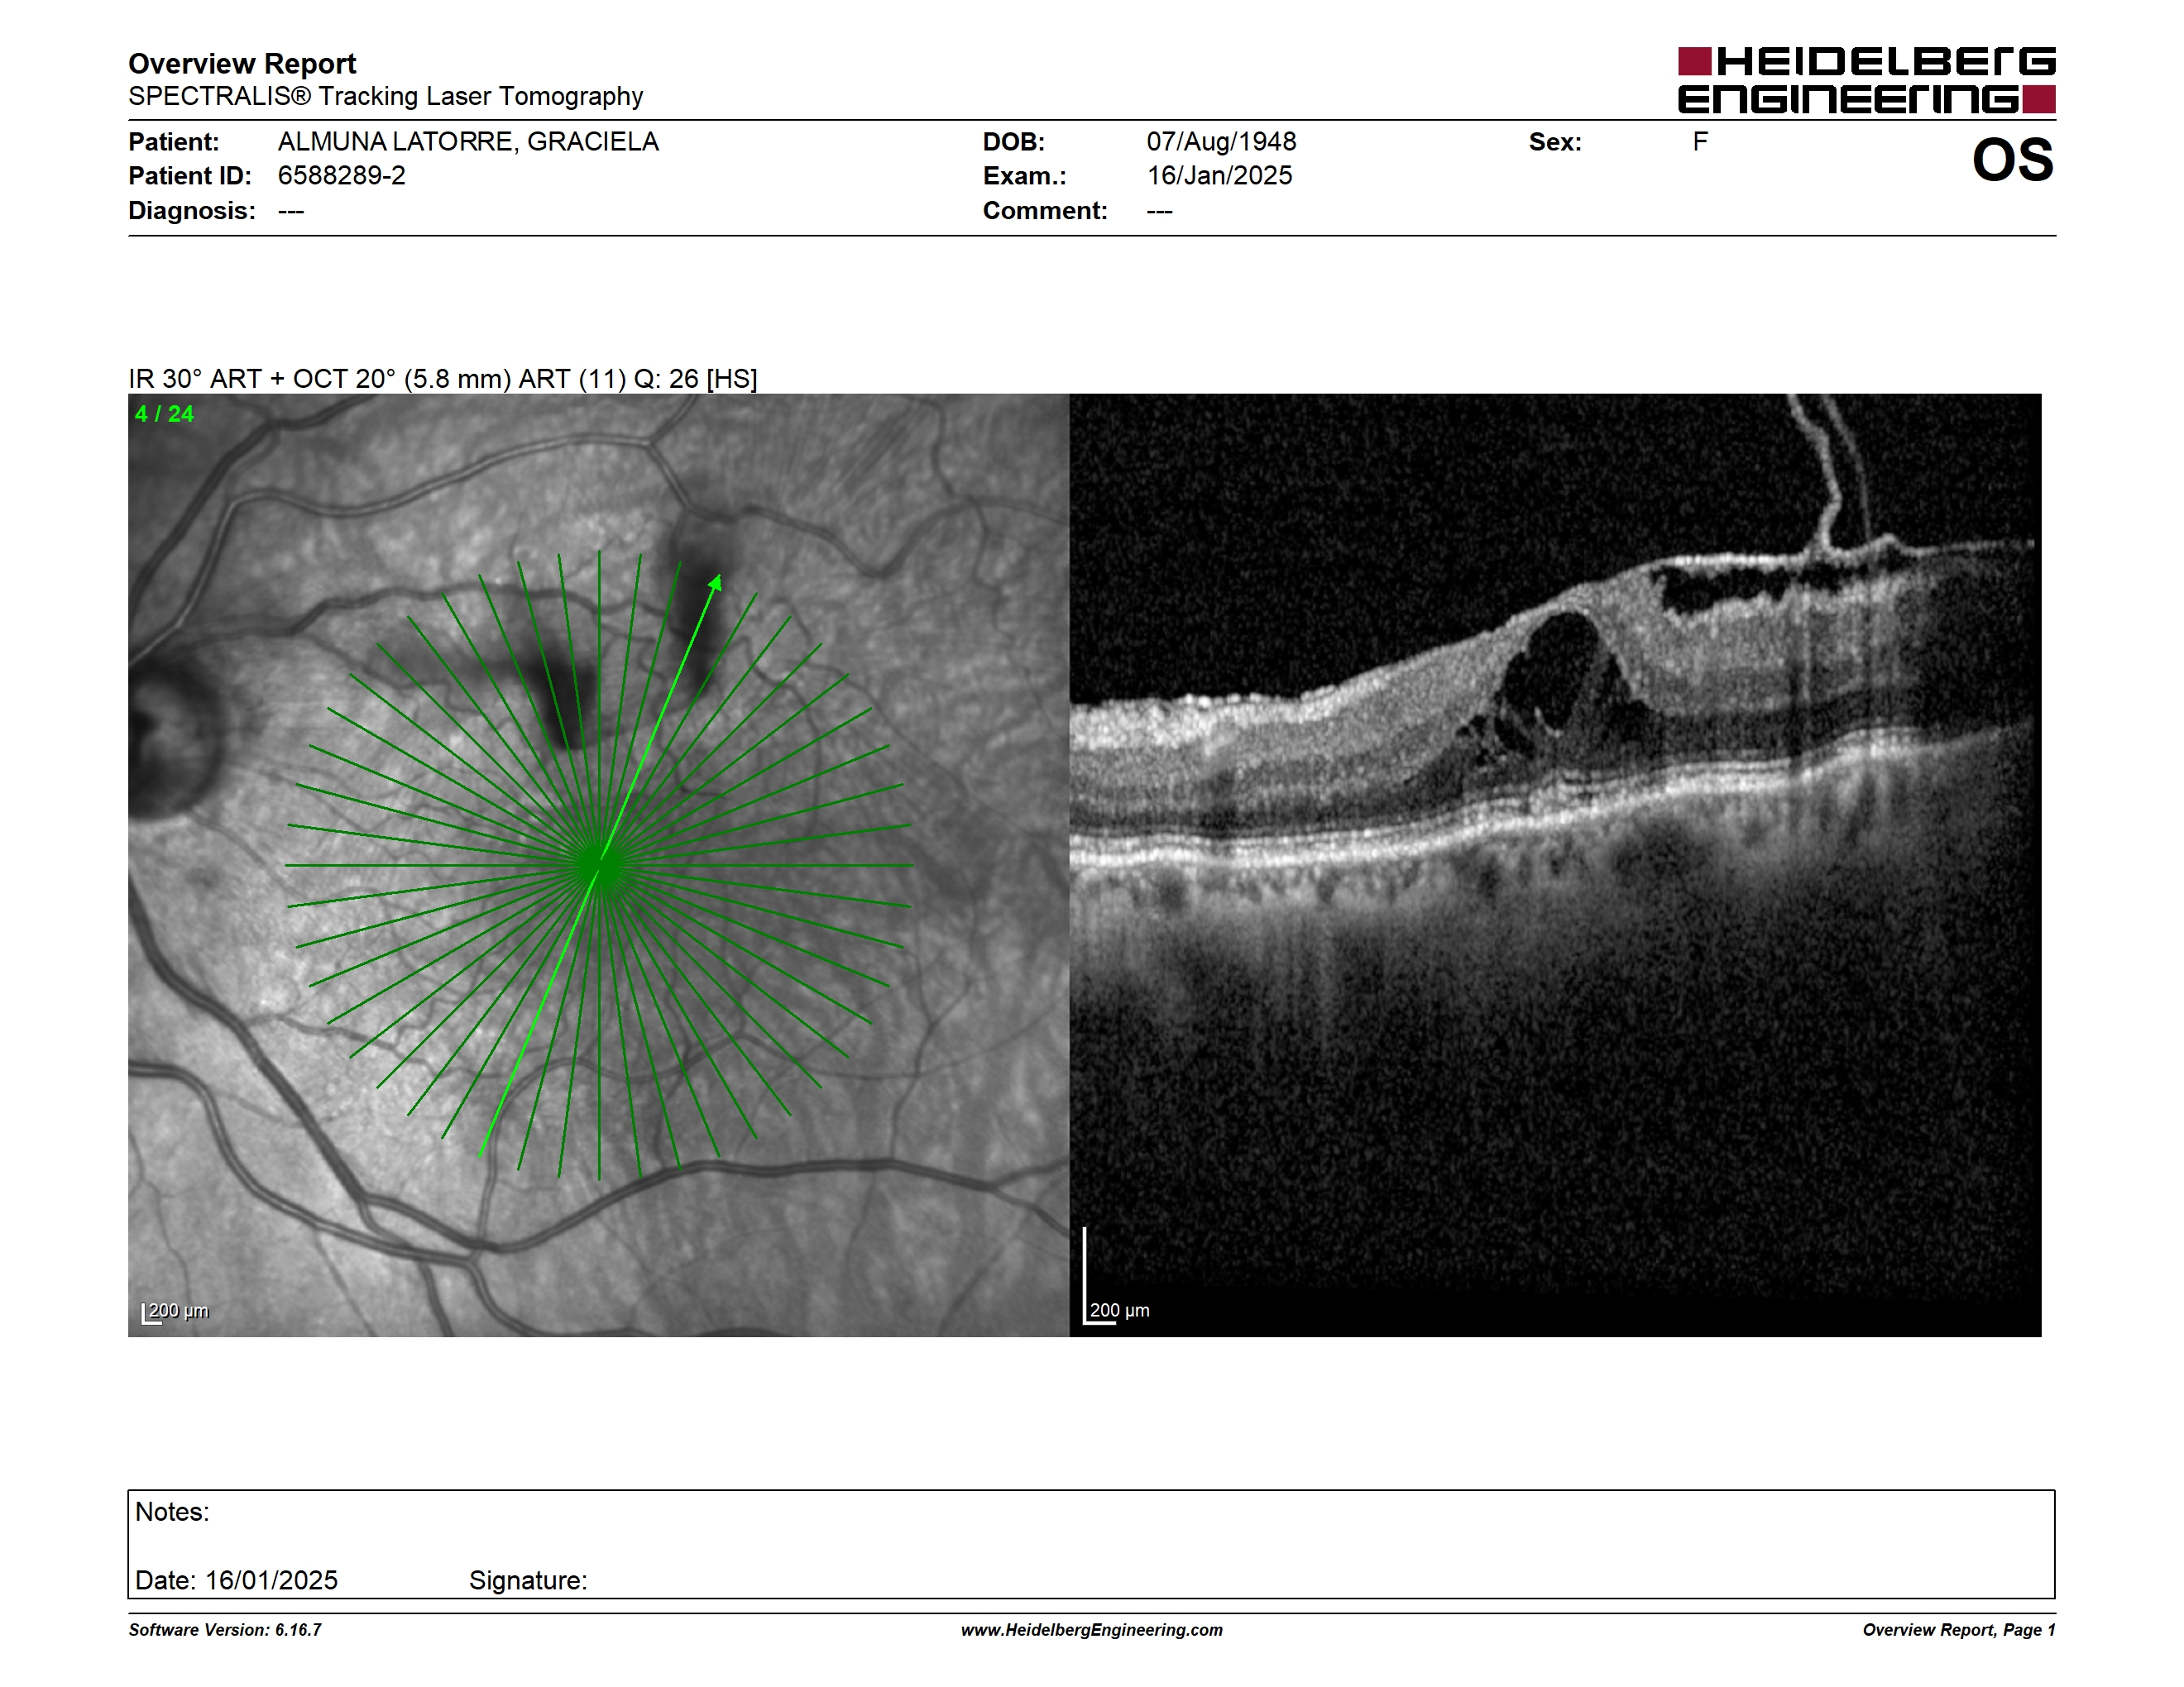Click the OCT B-scan cross-section image
The image size is (2184, 1687).
(x=1555, y=864)
